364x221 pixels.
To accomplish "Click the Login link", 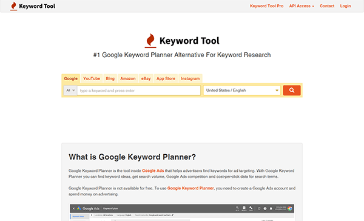I will (345, 6).
